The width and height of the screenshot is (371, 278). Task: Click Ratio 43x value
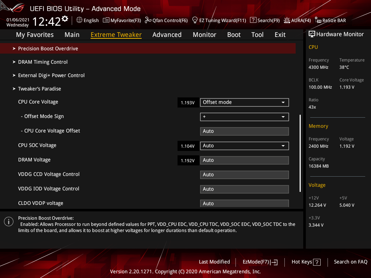coord(312,107)
